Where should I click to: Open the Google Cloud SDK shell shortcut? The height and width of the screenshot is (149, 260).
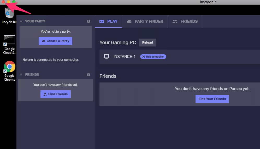click(9, 40)
